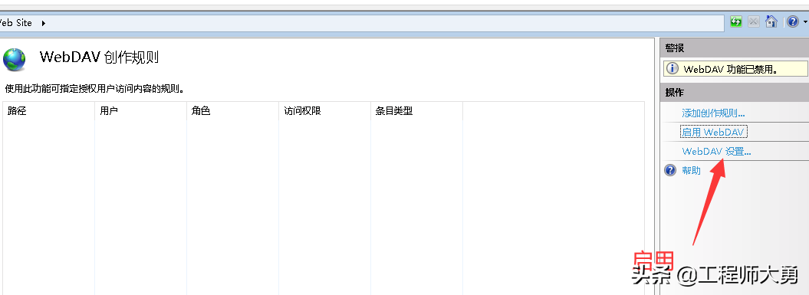Sort by 角色 column header
The height and width of the screenshot is (295, 809).
(232, 111)
